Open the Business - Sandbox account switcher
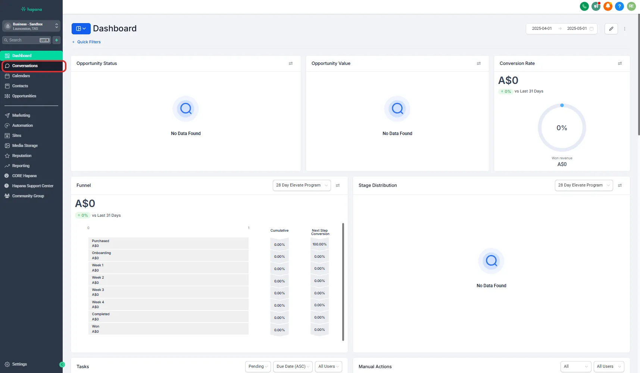Image resolution: width=640 pixels, height=373 pixels. [x=31, y=26]
